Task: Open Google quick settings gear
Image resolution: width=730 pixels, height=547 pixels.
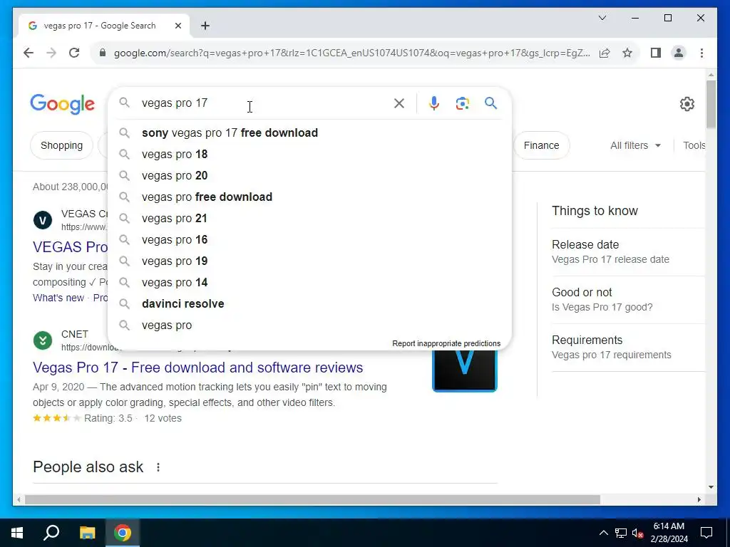Action: tap(687, 104)
